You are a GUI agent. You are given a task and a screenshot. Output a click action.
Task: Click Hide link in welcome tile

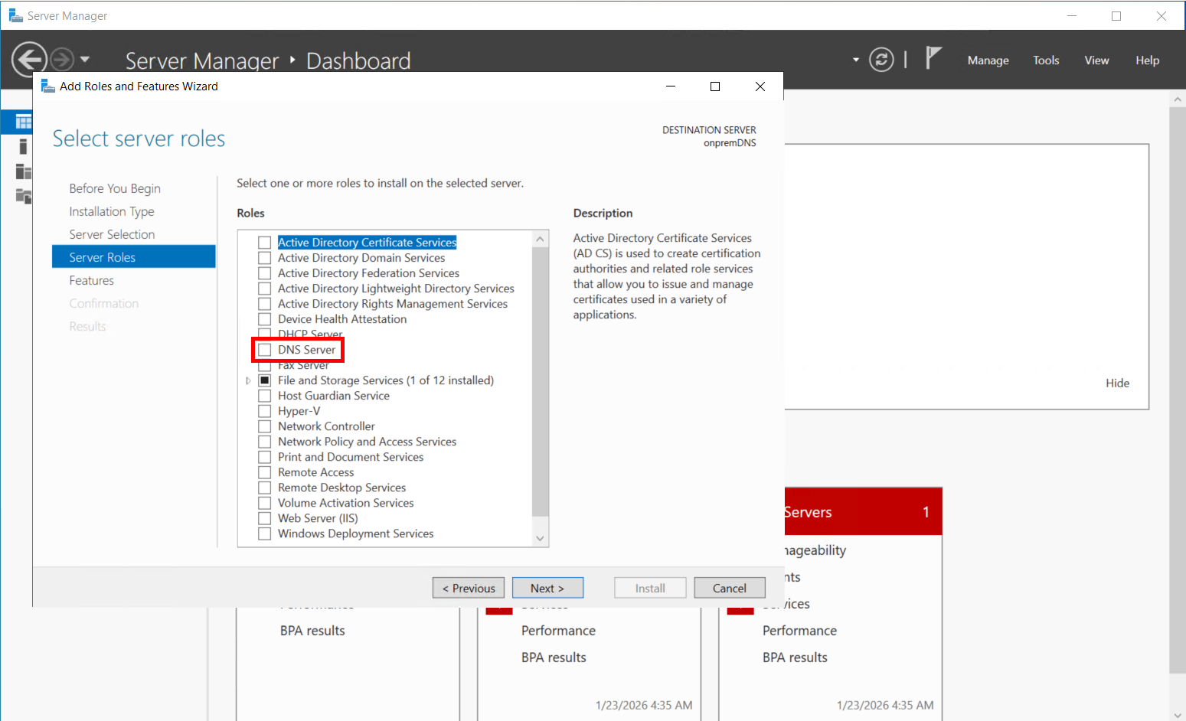[x=1117, y=383]
